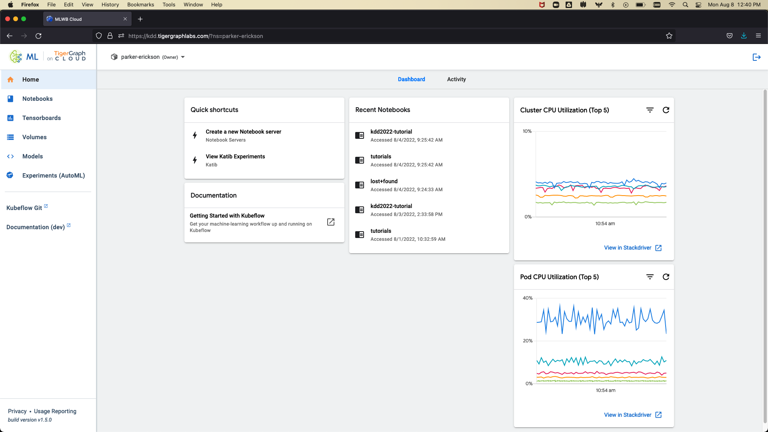Open filter options for Cluster CPU Utilization

tap(650, 110)
